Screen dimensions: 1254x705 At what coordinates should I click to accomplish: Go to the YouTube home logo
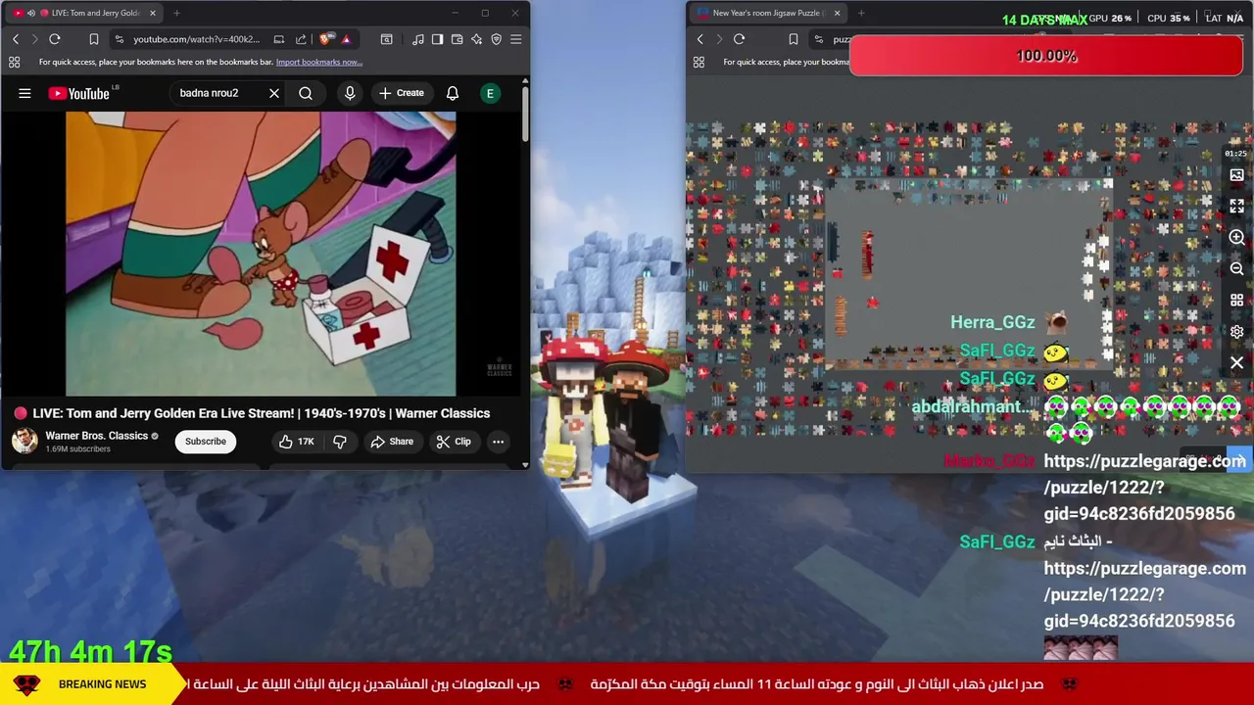(79, 93)
